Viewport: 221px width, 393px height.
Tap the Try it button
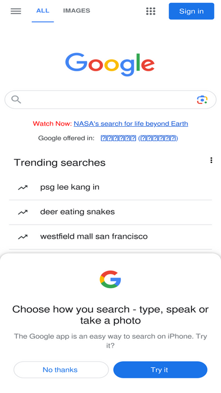160,369
